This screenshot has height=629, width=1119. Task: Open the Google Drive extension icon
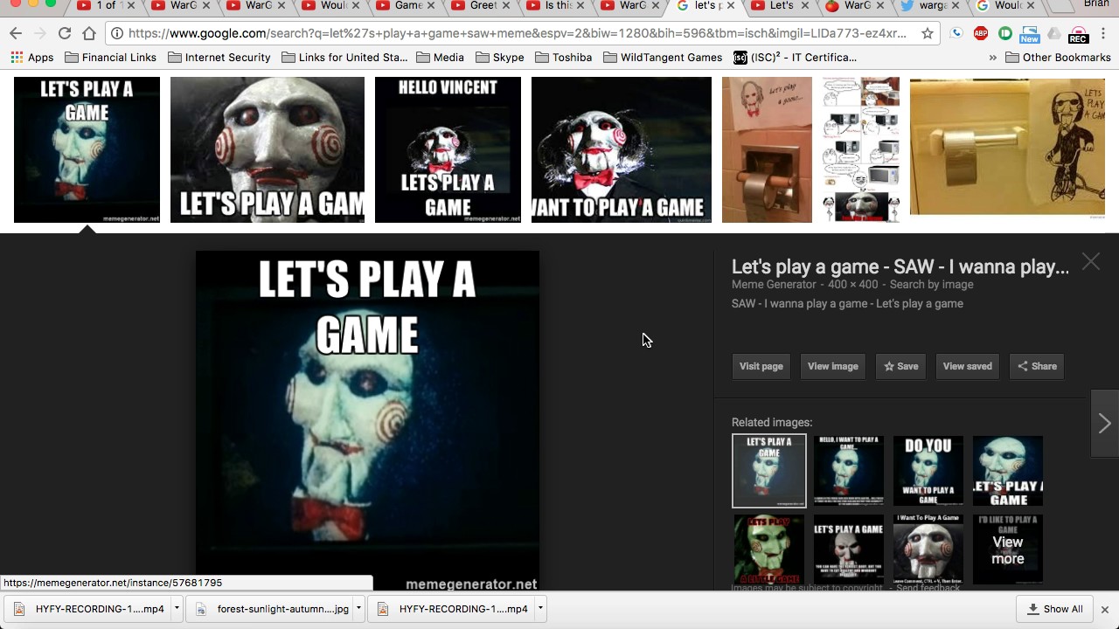[x=1054, y=34]
